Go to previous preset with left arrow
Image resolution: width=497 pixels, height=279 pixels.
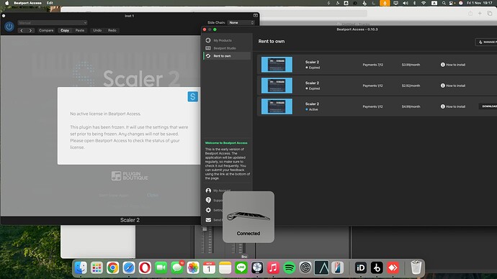(22, 30)
